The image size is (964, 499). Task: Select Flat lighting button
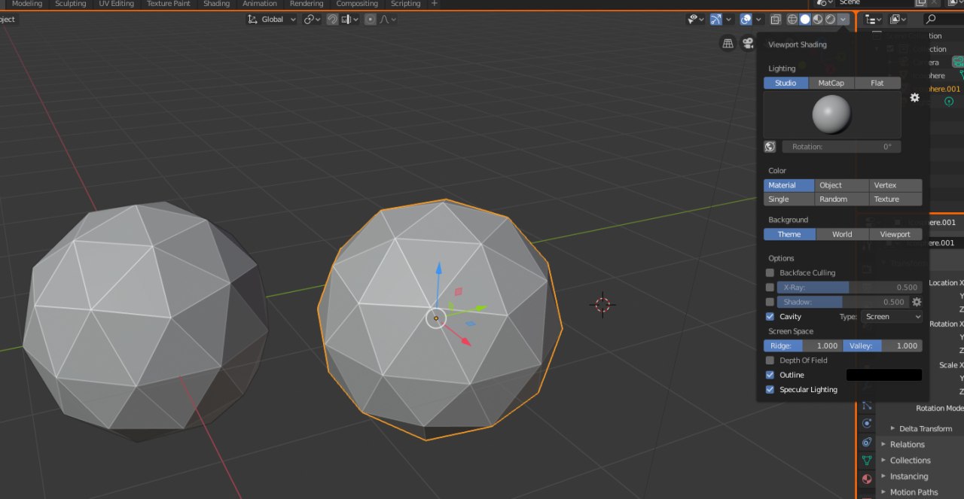(x=877, y=83)
